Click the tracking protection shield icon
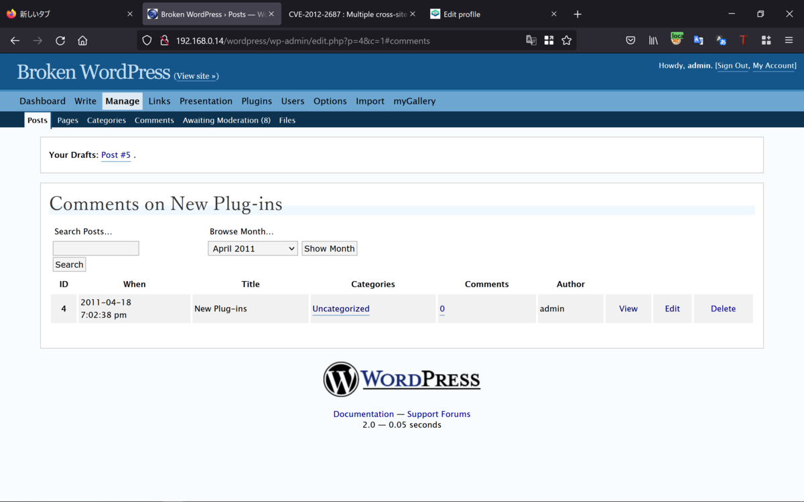The height and width of the screenshot is (502, 804). [147, 41]
